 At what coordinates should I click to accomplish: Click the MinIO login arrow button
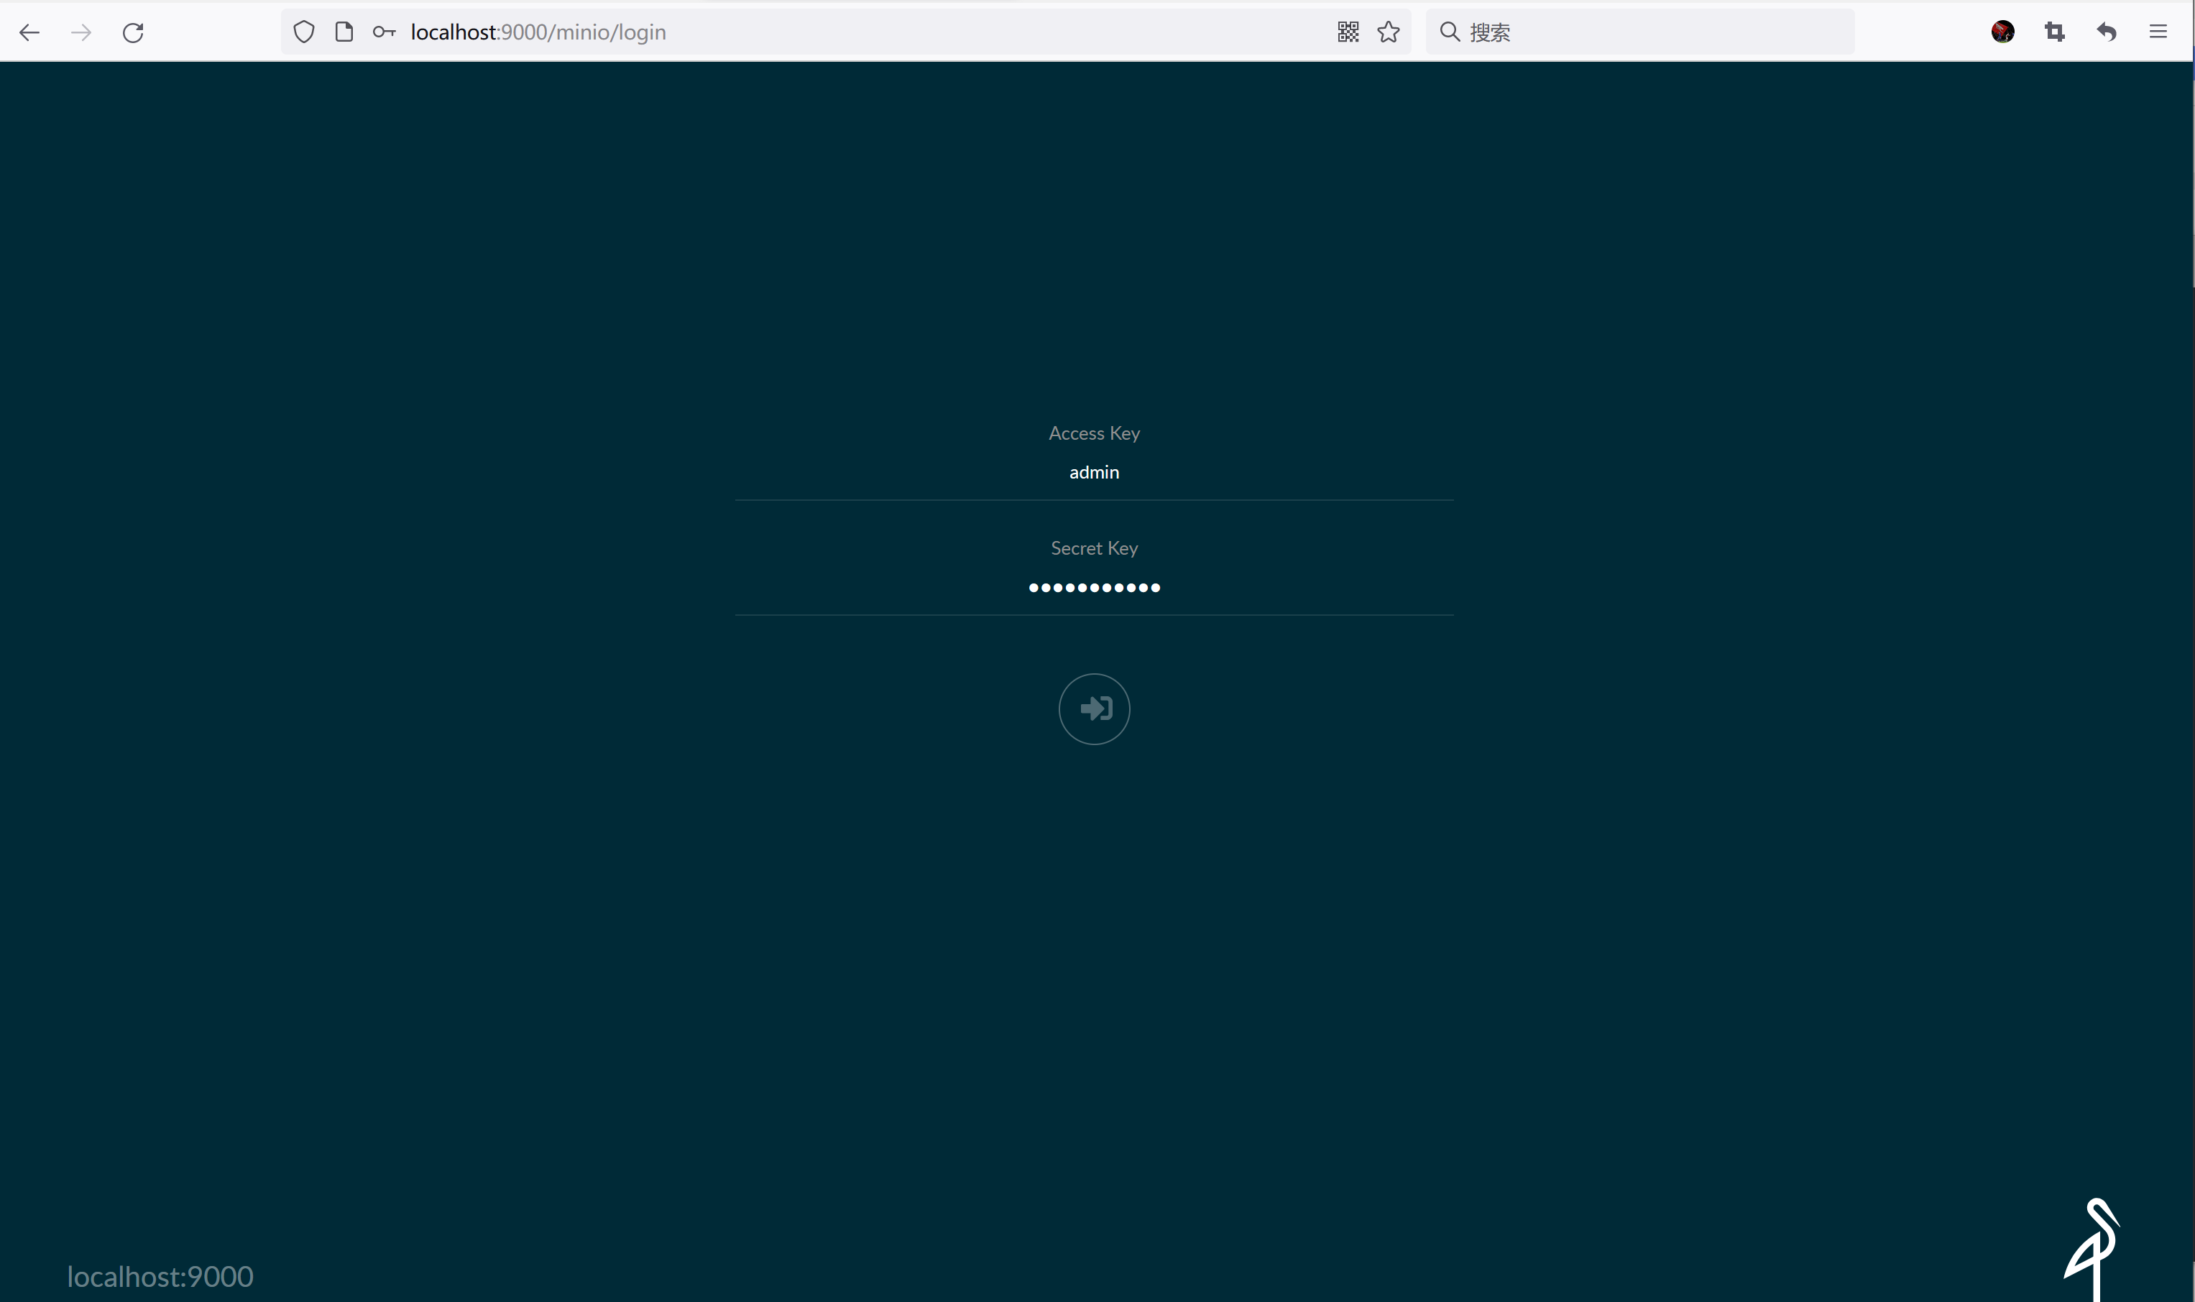click(1094, 709)
